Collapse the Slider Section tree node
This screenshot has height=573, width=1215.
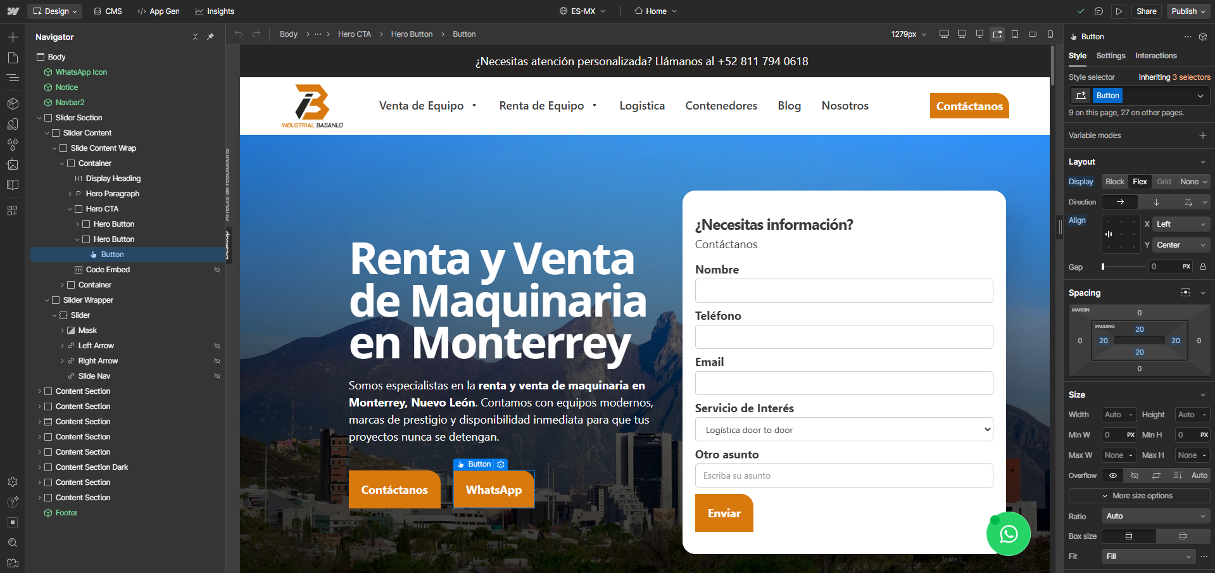pos(39,118)
